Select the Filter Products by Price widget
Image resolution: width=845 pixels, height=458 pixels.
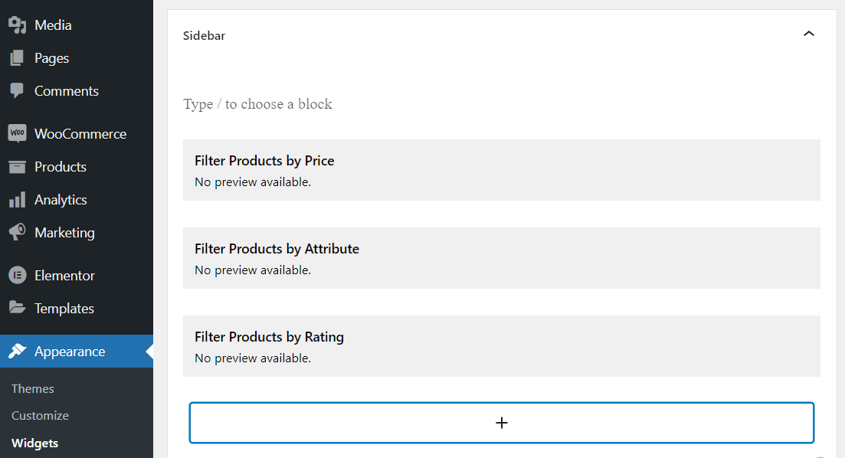click(501, 170)
